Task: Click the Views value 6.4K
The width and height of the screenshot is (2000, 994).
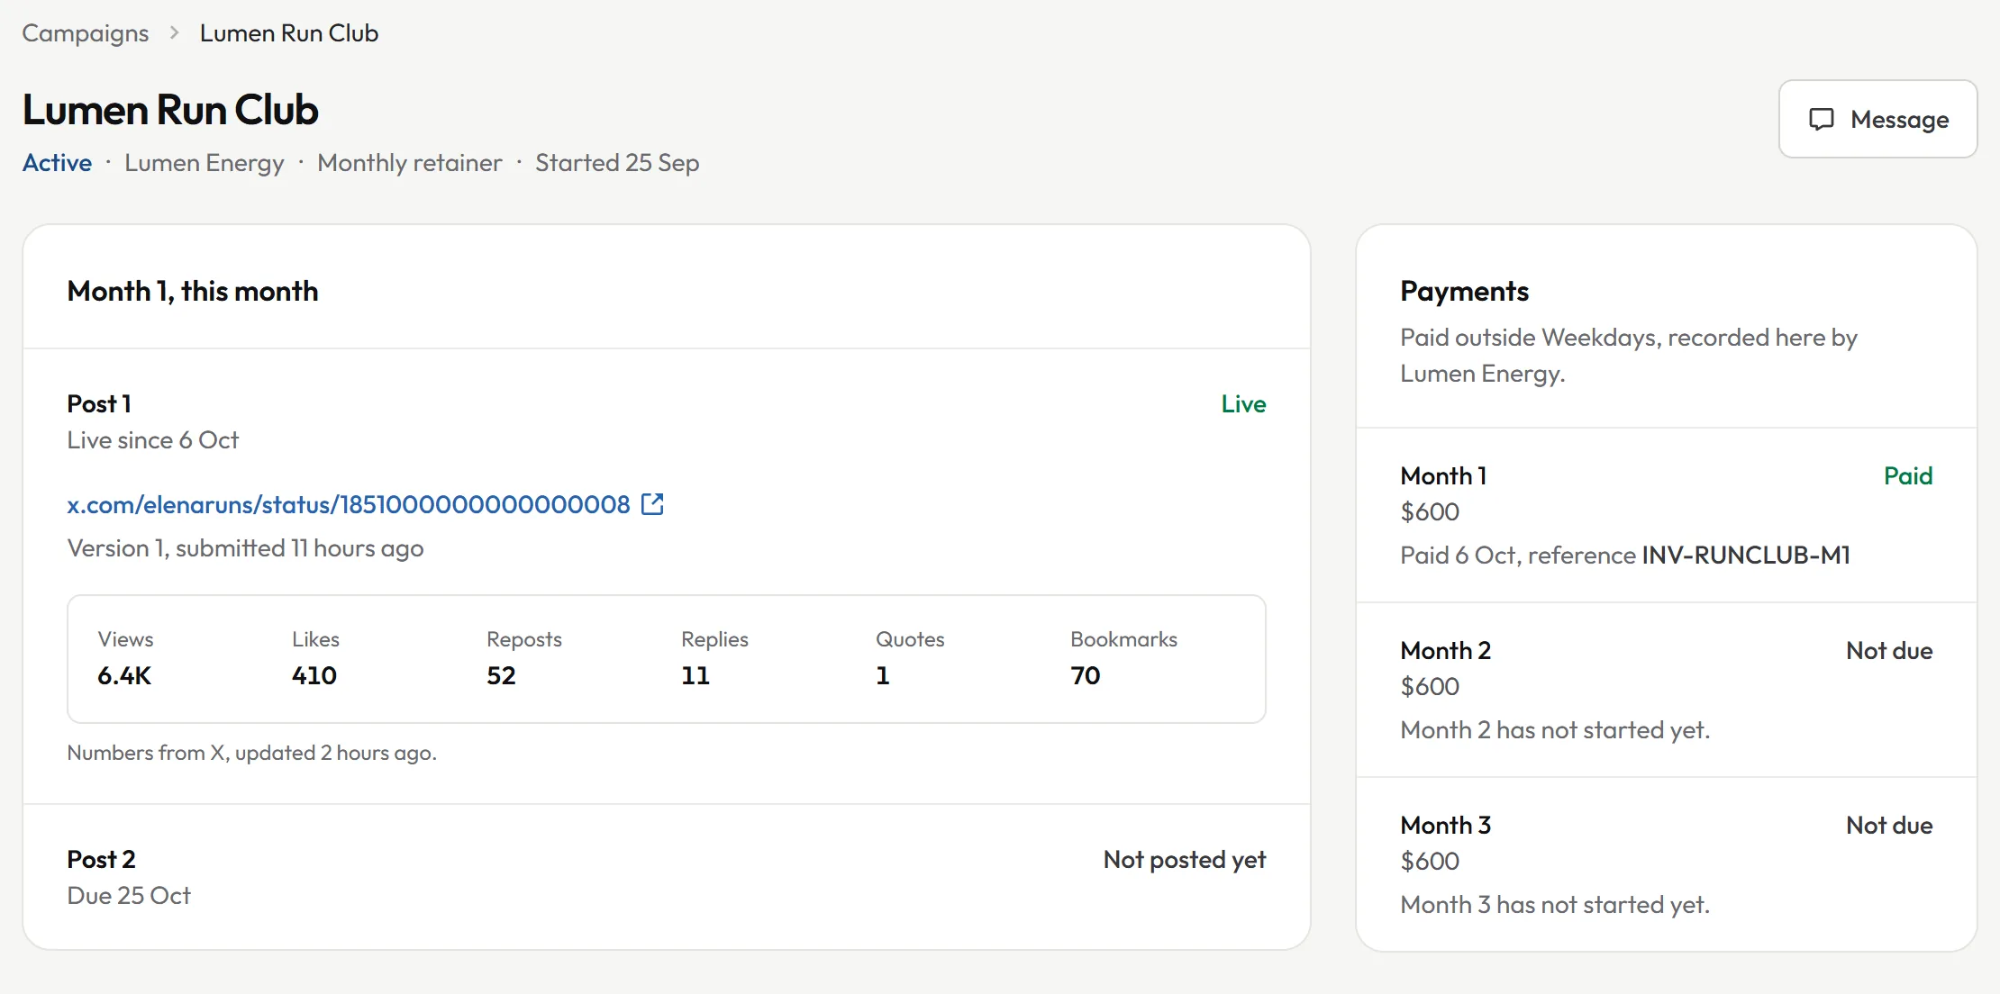Action: coord(124,675)
